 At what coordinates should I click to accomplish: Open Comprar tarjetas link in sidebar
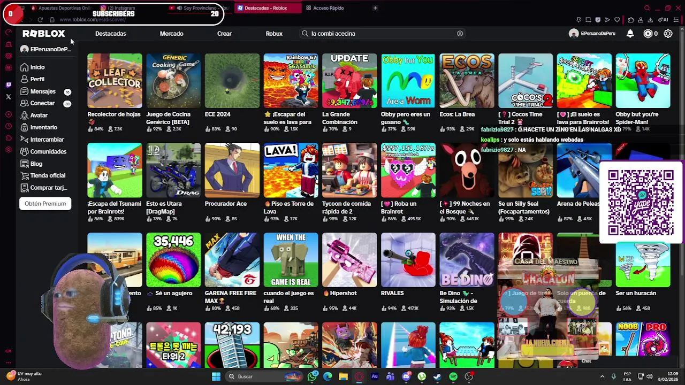point(44,188)
